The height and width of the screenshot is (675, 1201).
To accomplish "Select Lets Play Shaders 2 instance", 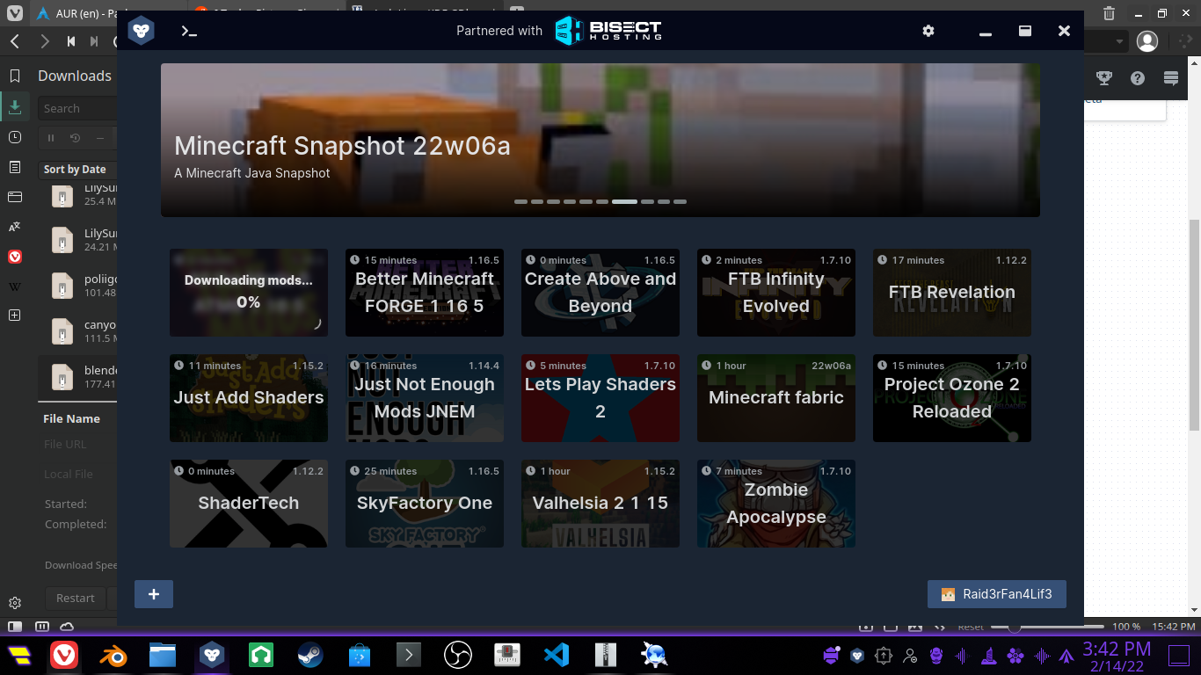I will 600,398.
